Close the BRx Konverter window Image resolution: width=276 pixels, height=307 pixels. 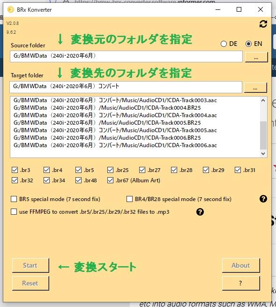click(x=261, y=9)
